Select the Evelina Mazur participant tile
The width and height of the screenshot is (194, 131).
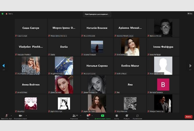click(130, 66)
